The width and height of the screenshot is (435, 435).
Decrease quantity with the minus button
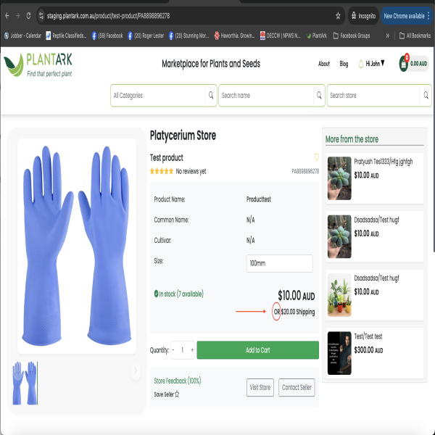173,350
